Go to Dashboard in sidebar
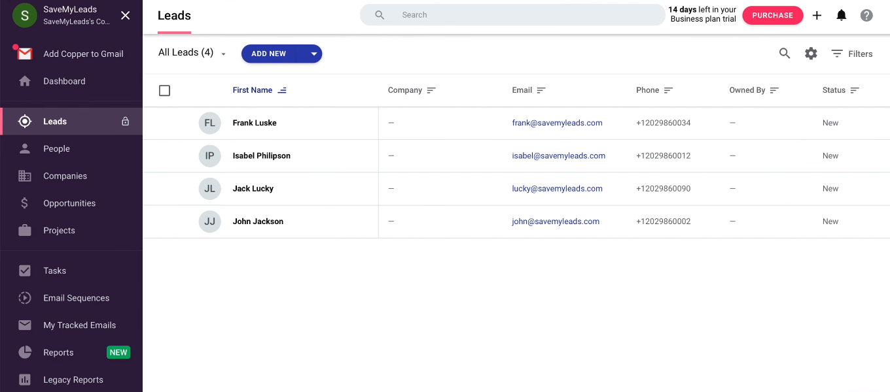Image resolution: width=890 pixels, height=392 pixels. point(71,81)
